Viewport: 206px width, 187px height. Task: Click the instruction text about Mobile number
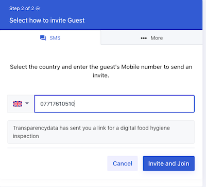[101, 71]
